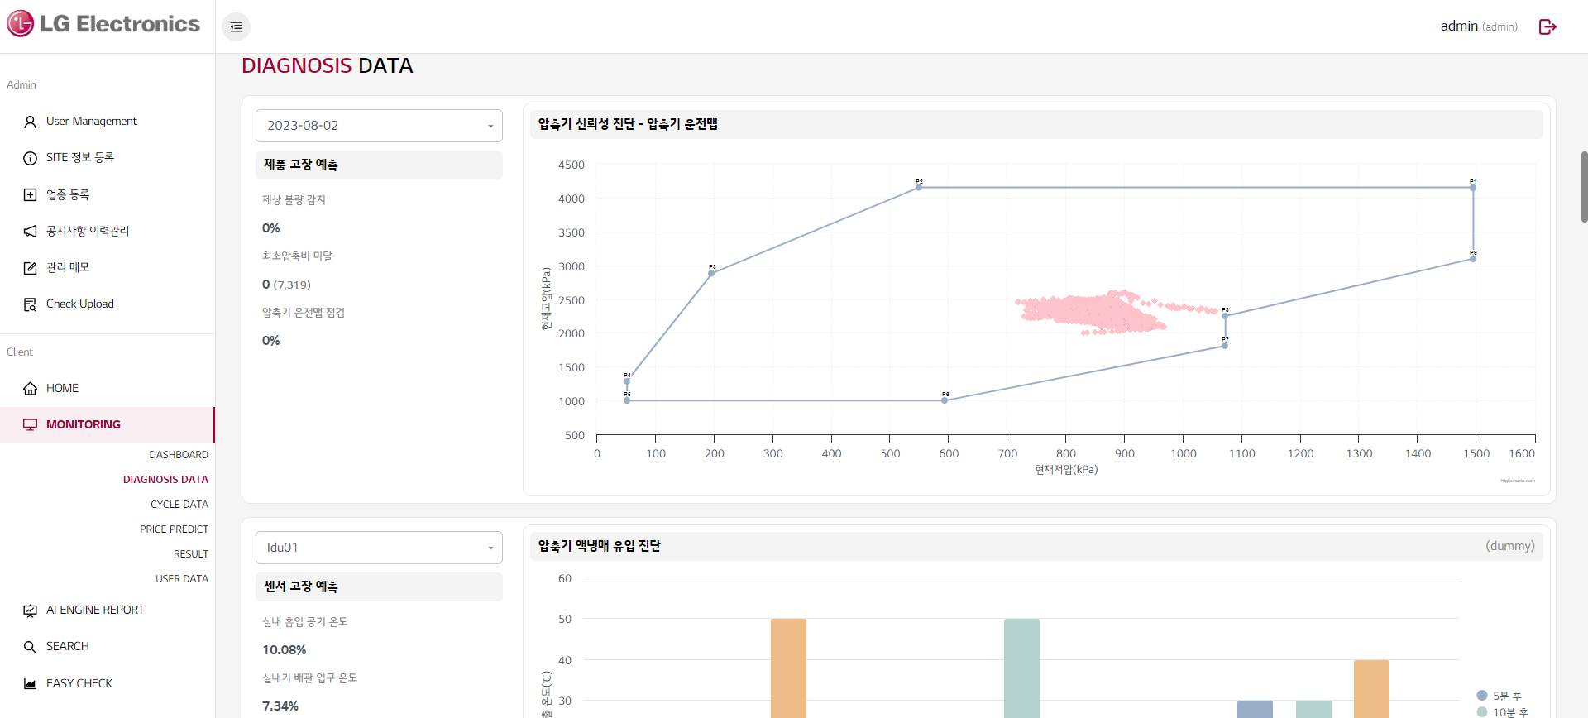Toggle the sidebar collapse hamburger button
Screen dimensions: 1588x718
(x=236, y=27)
